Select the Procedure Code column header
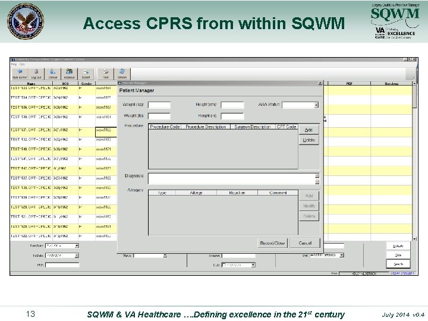This screenshot has width=428, height=321. (x=165, y=127)
